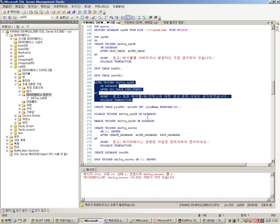Click Uncomment Selected Lines icon
Image resolution: width=280 pixels, height=224 pixels.
(x=144, y=17)
